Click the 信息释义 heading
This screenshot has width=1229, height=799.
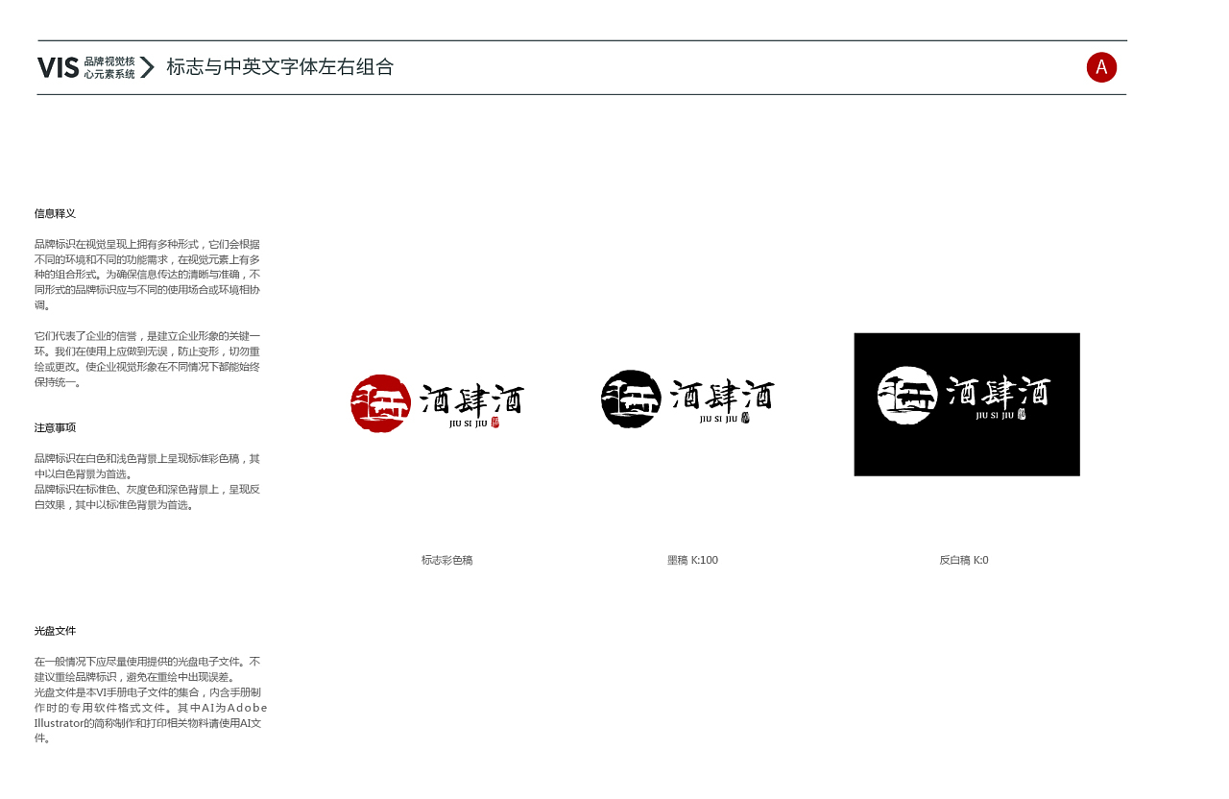coord(55,213)
